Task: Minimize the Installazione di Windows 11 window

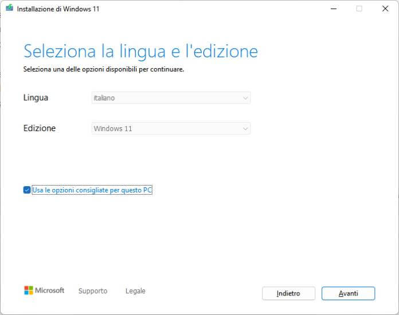Action: click(x=334, y=9)
